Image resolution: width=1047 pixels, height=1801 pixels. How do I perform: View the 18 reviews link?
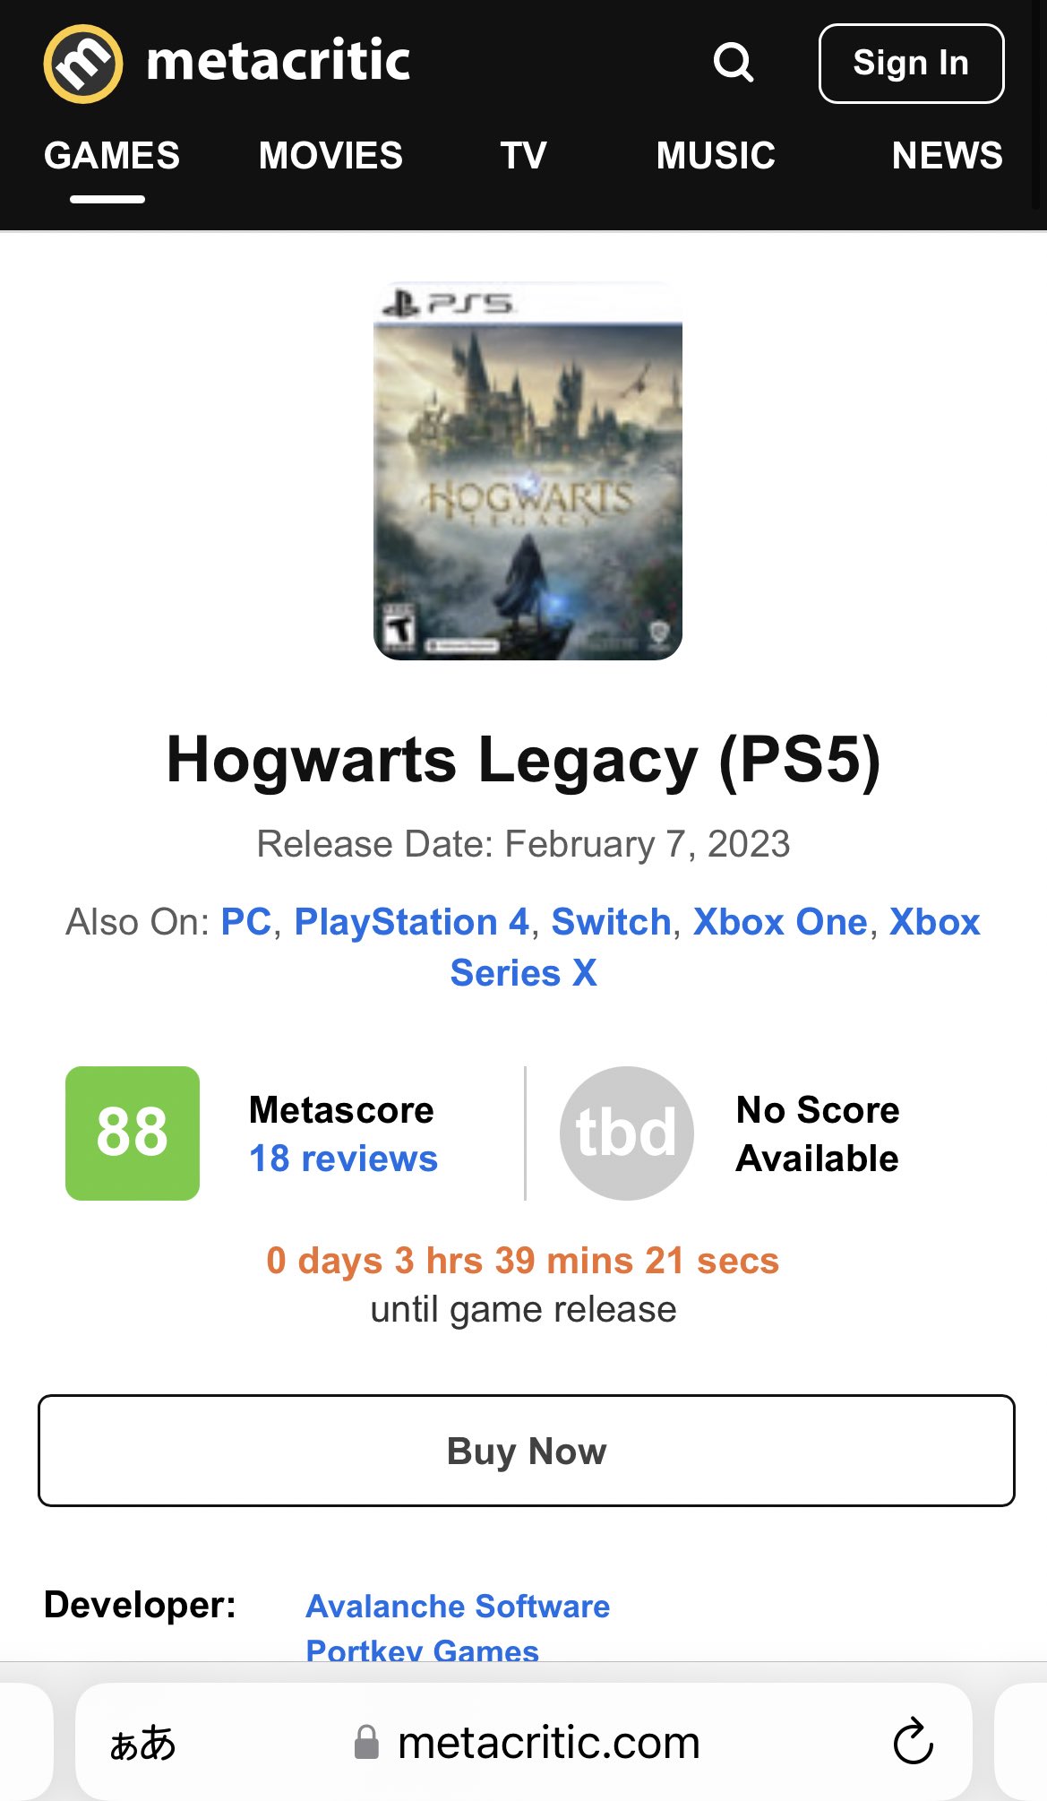(x=343, y=1159)
